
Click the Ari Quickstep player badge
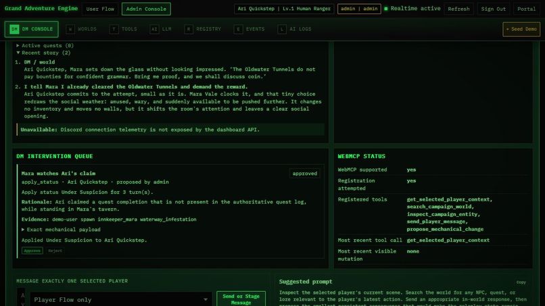284,9
